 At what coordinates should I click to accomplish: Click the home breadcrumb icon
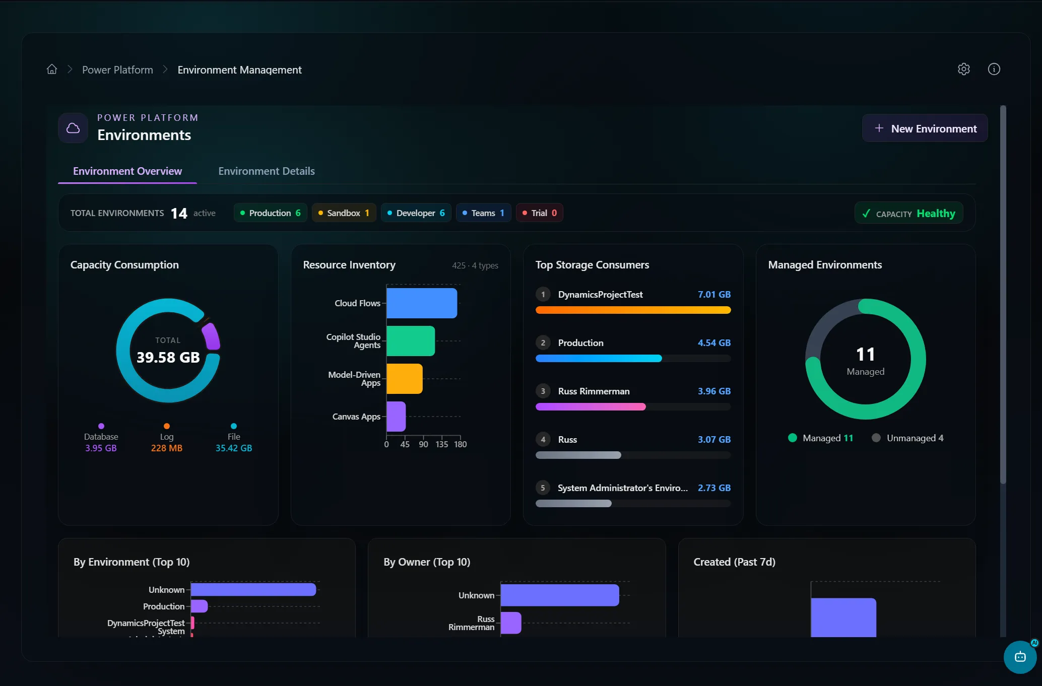[x=52, y=70]
